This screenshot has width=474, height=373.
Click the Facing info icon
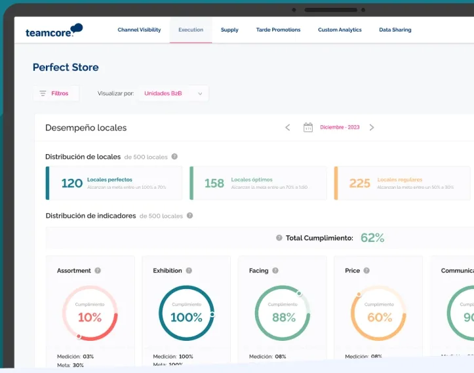point(275,271)
